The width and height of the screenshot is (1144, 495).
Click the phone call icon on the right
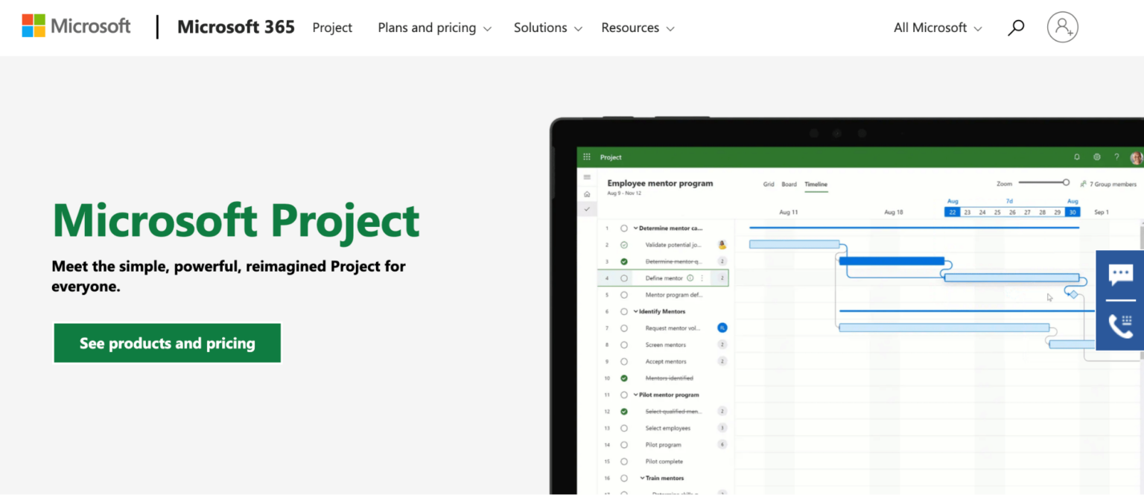click(1121, 325)
